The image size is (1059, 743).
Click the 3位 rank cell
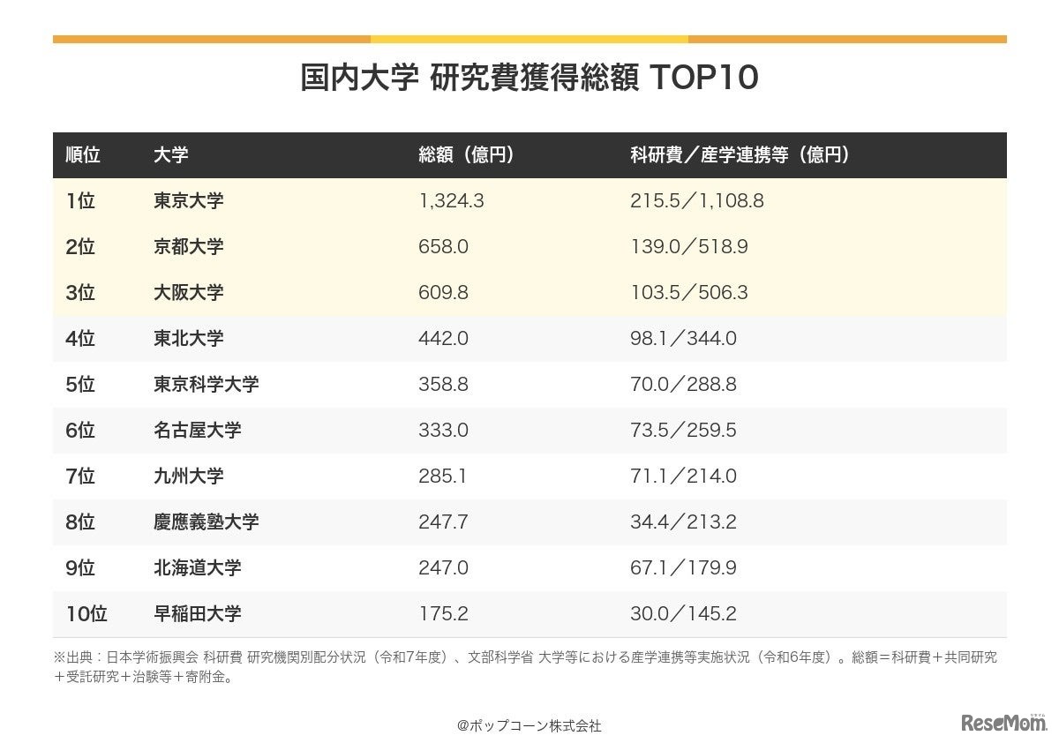click(x=80, y=293)
